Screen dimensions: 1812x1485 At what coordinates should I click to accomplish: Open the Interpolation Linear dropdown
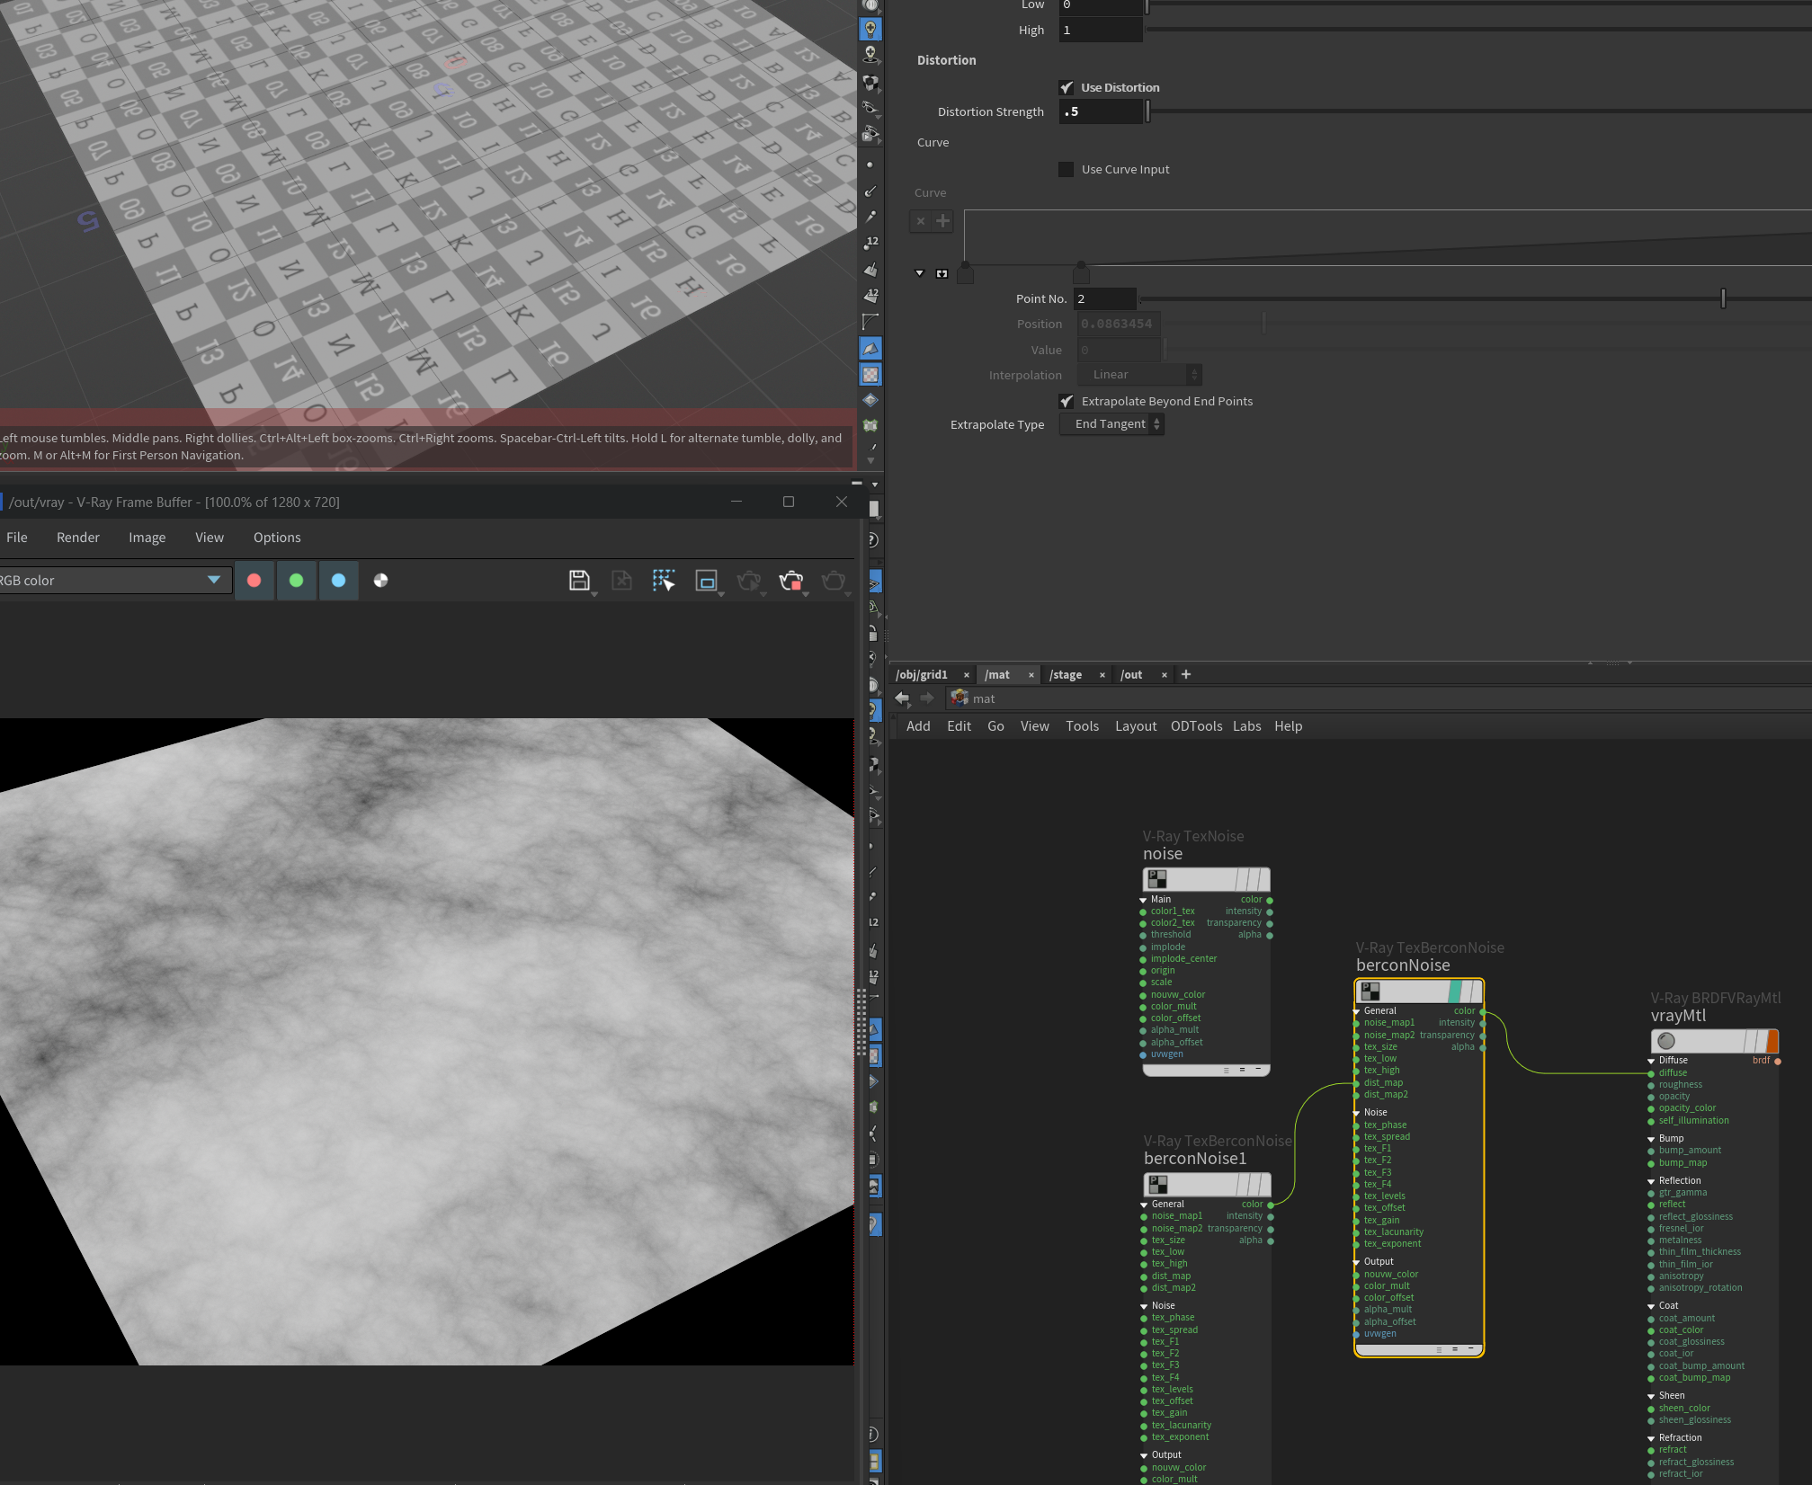pos(1139,375)
